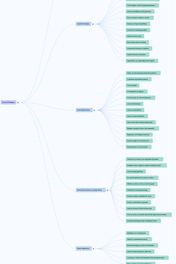Click 'Sufficient for biological learning' node
176x264 pixels.
click(x=138, y=190)
